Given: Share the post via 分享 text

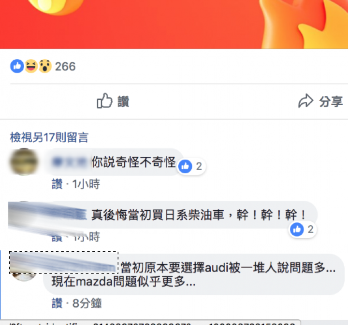Looking at the screenshot, I should click(331, 102).
